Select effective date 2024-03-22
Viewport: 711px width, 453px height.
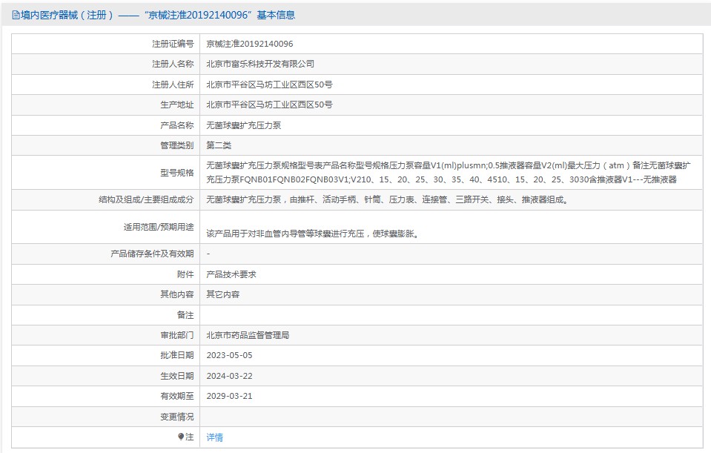coord(229,376)
